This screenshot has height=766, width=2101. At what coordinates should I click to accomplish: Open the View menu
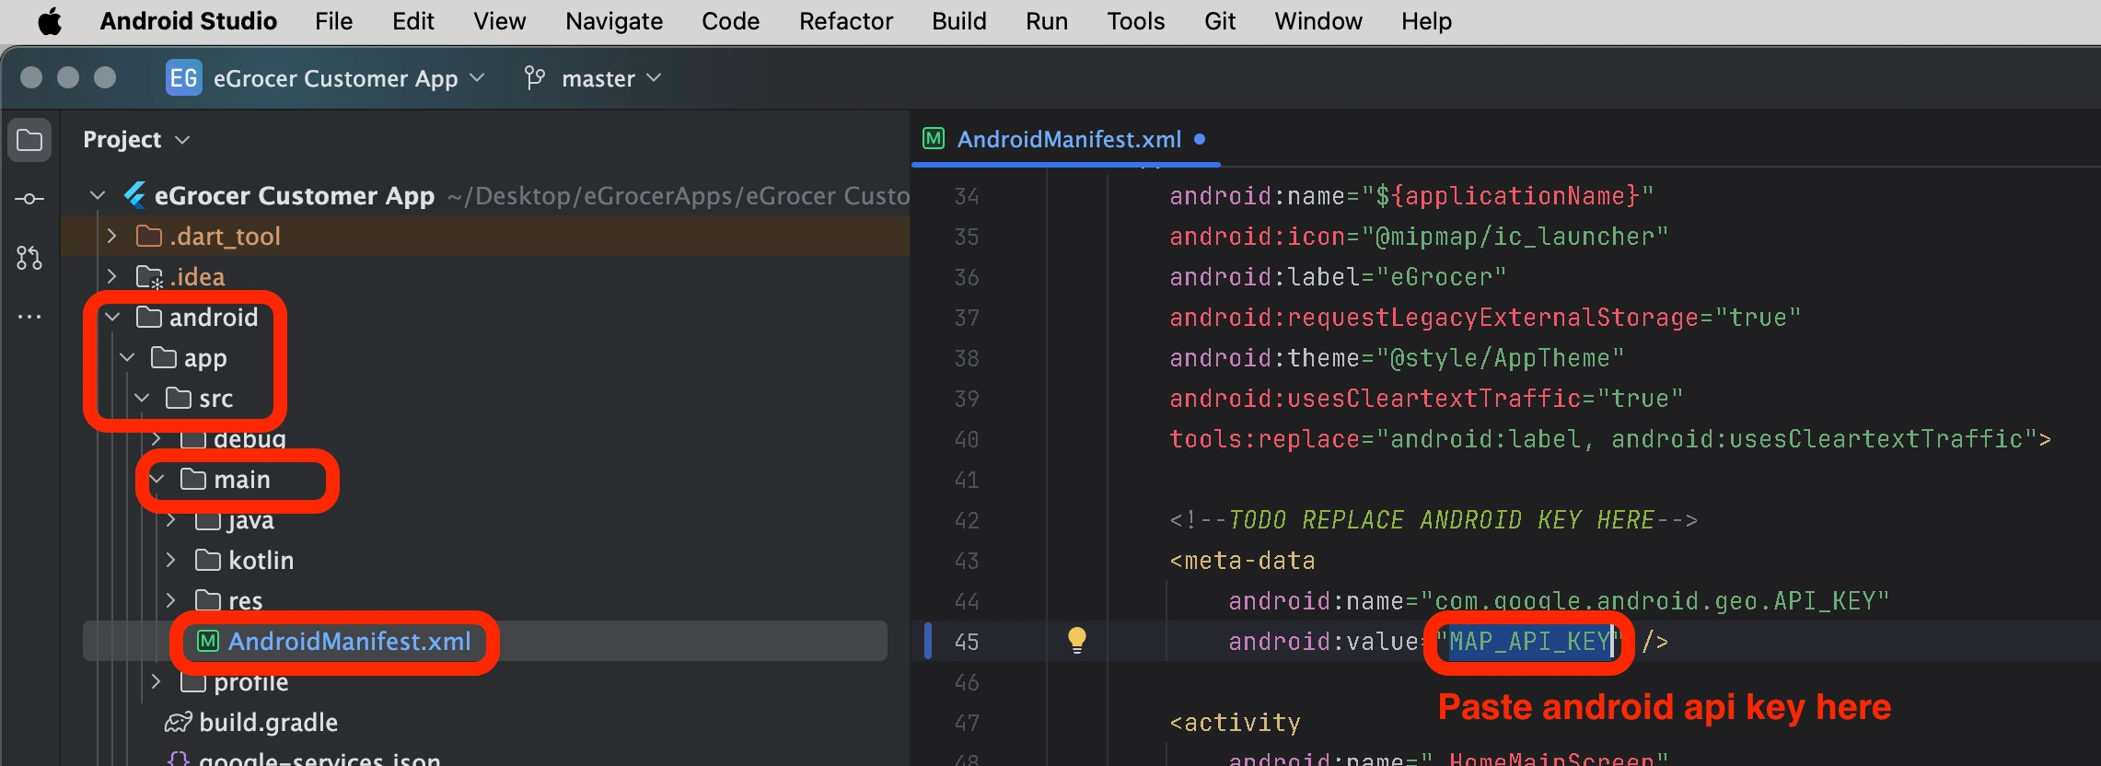pos(499,20)
